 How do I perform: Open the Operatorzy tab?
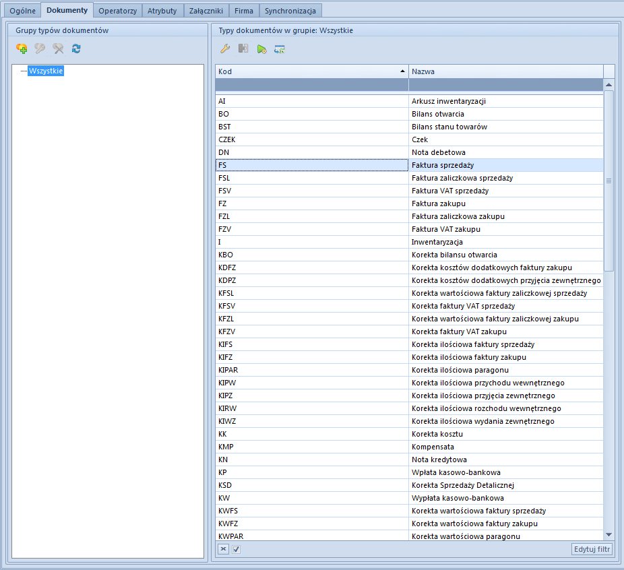coord(117,11)
